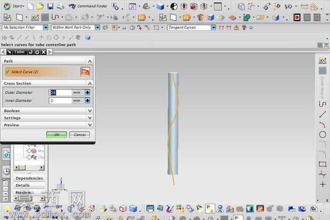The height and width of the screenshot is (220, 330).
Task: Open Outer Diameter options arrow
Action: click(87, 92)
